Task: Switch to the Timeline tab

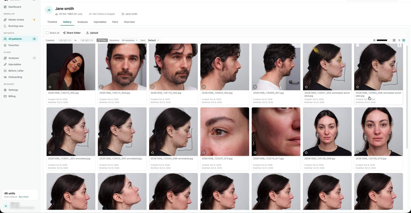Action: coord(52,22)
